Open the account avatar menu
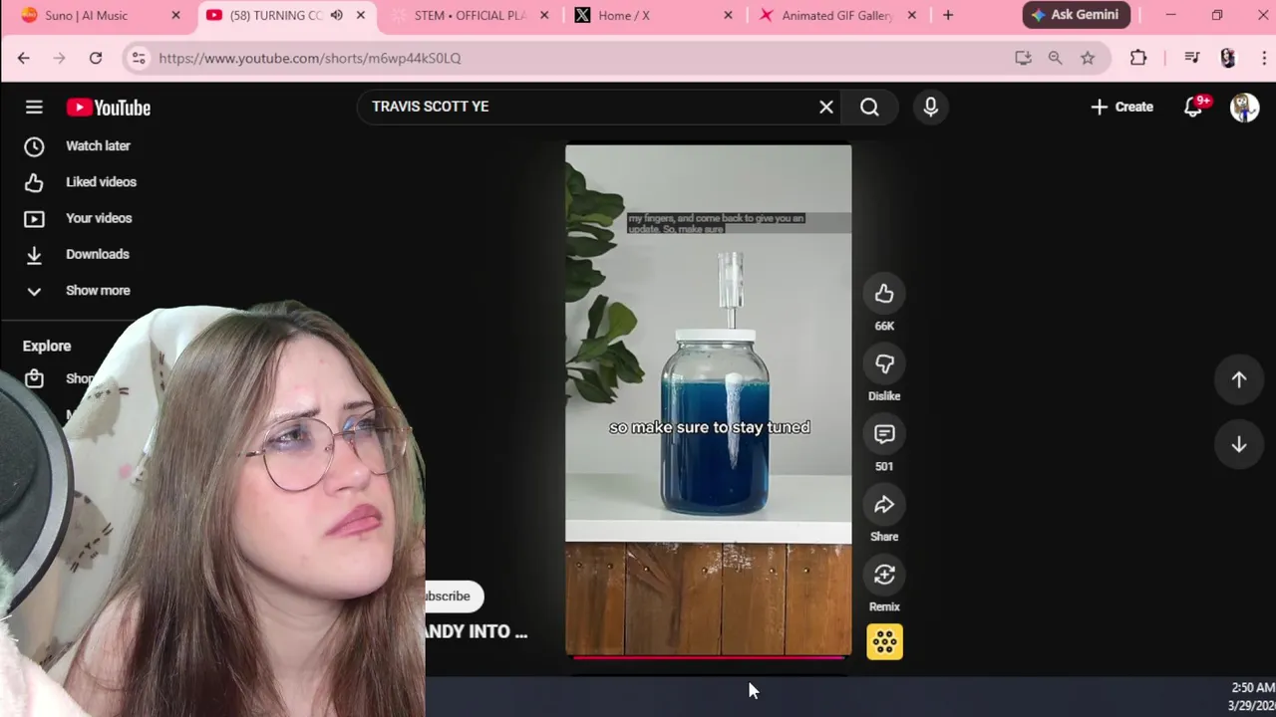 tap(1244, 108)
